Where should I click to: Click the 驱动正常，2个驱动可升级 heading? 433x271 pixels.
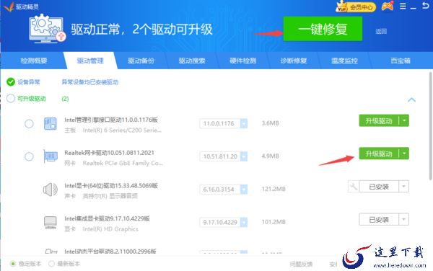click(141, 30)
